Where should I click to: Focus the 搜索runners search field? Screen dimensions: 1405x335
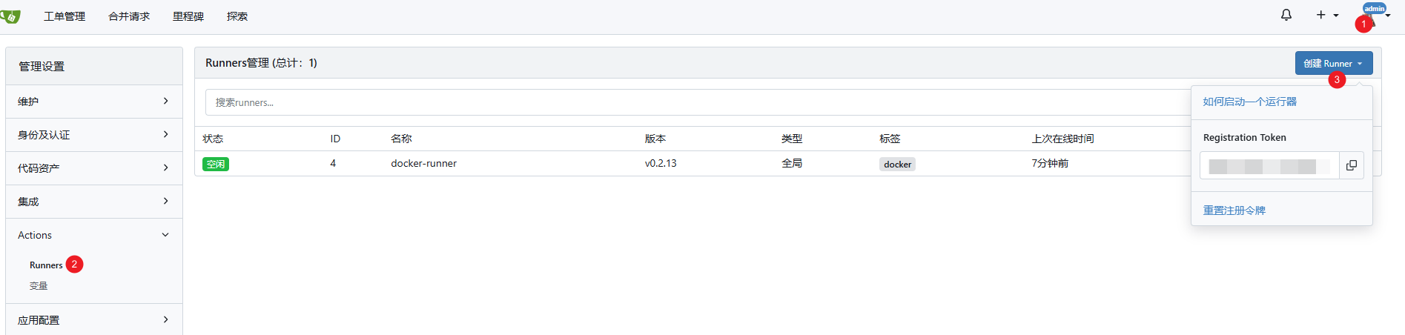click(x=697, y=102)
